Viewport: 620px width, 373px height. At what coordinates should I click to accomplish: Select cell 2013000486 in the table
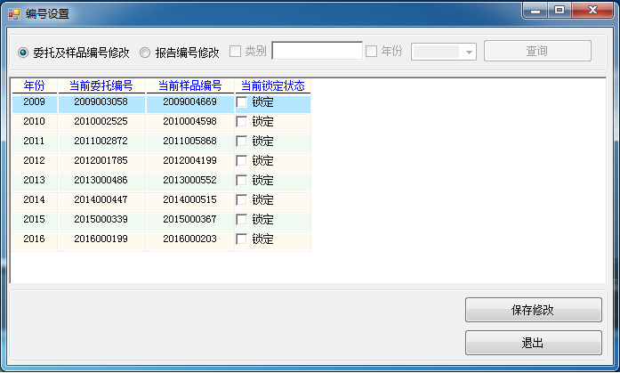coord(101,181)
